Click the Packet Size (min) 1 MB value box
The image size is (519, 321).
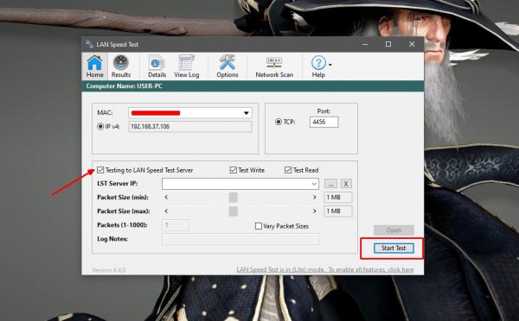click(x=338, y=197)
